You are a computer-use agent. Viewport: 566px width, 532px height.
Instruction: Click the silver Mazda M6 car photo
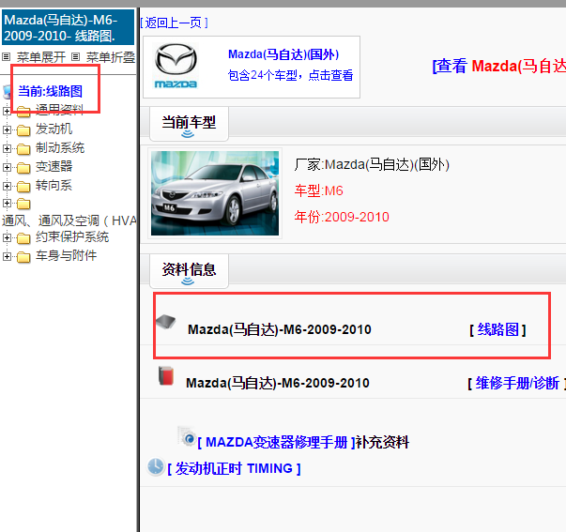(x=215, y=193)
